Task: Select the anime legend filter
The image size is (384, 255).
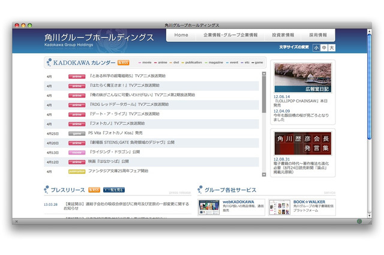Action: click(161, 62)
